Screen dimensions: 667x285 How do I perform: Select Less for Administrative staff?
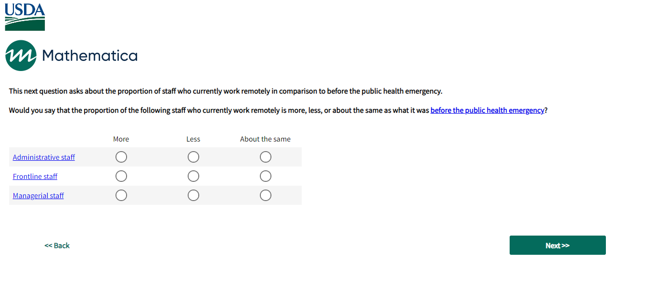pos(193,157)
